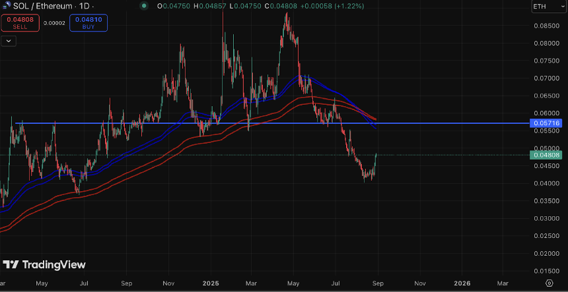Expand the indicator legend chevron
The height and width of the screenshot is (292, 568).
[9, 40]
